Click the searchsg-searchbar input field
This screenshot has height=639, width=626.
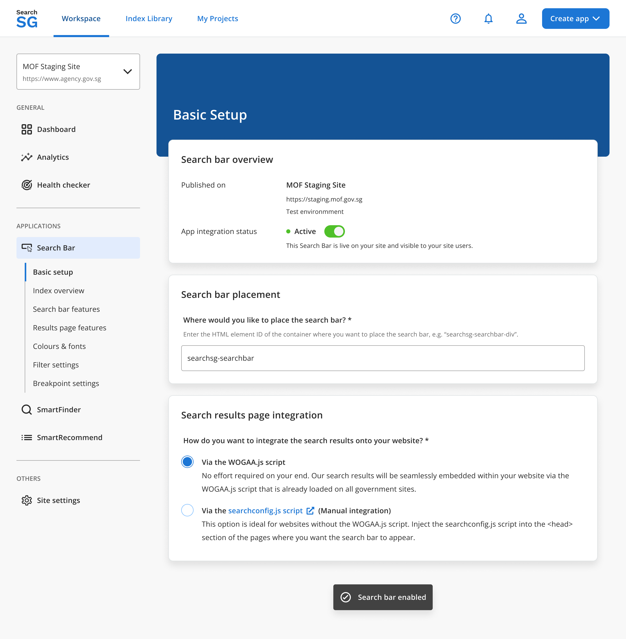tap(382, 358)
